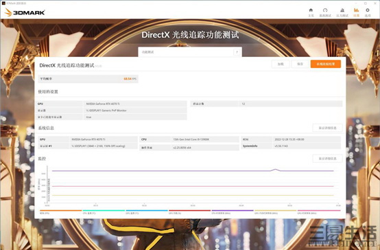Toggle the green CPU 温度 legend
380x250 pixels.
pyautogui.click(x=104, y=212)
